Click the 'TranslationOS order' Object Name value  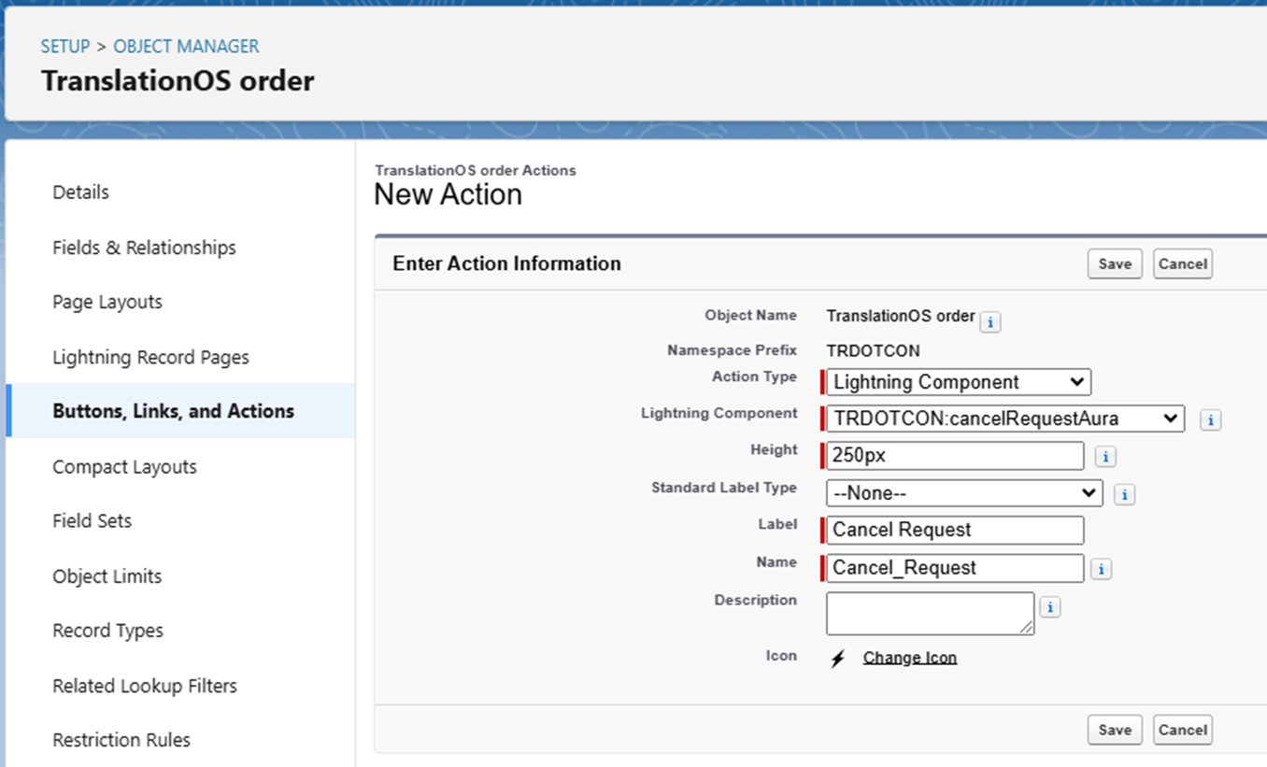(x=901, y=317)
